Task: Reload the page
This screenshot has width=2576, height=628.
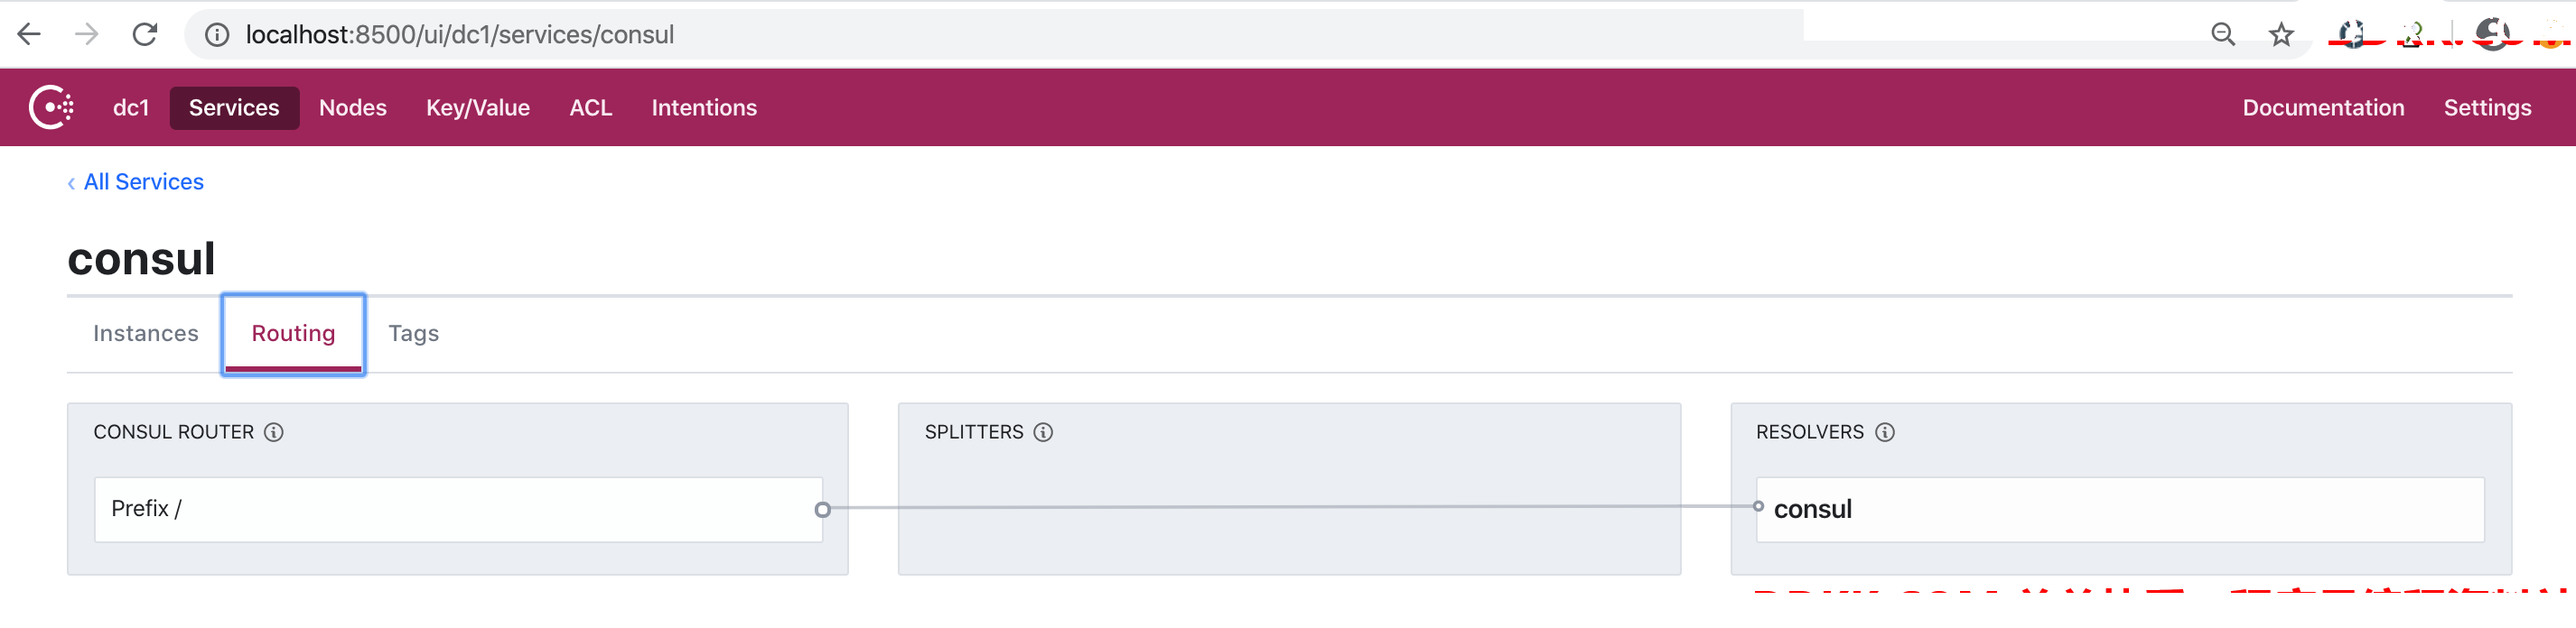Action: click(145, 35)
